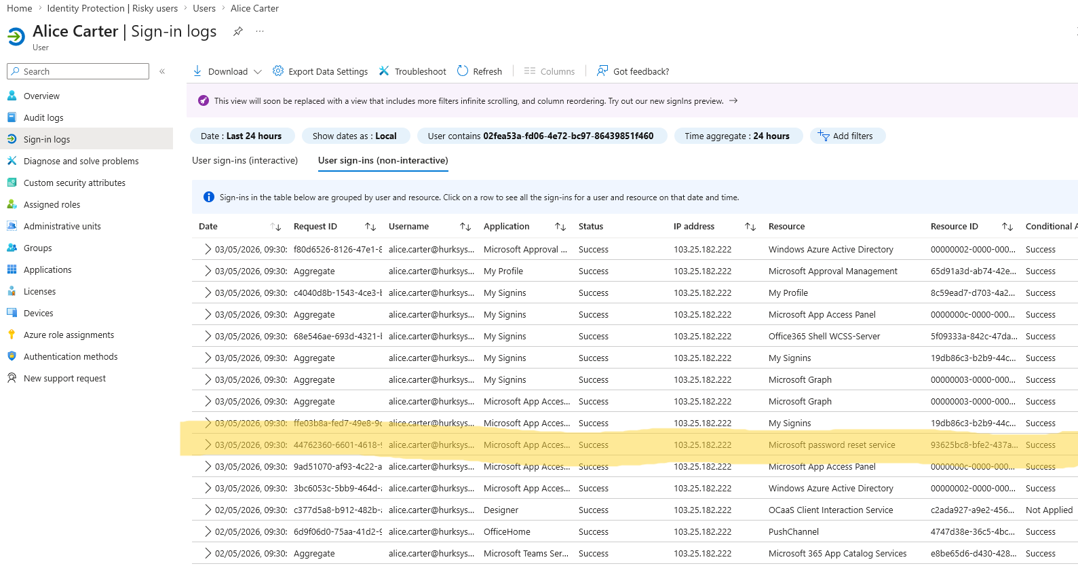
Task: Refresh the sign-in logs
Action: pyautogui.click(x=480, y=71)
